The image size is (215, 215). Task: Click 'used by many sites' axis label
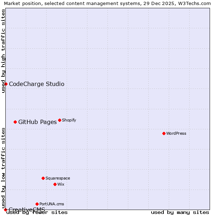coord(180,212)
